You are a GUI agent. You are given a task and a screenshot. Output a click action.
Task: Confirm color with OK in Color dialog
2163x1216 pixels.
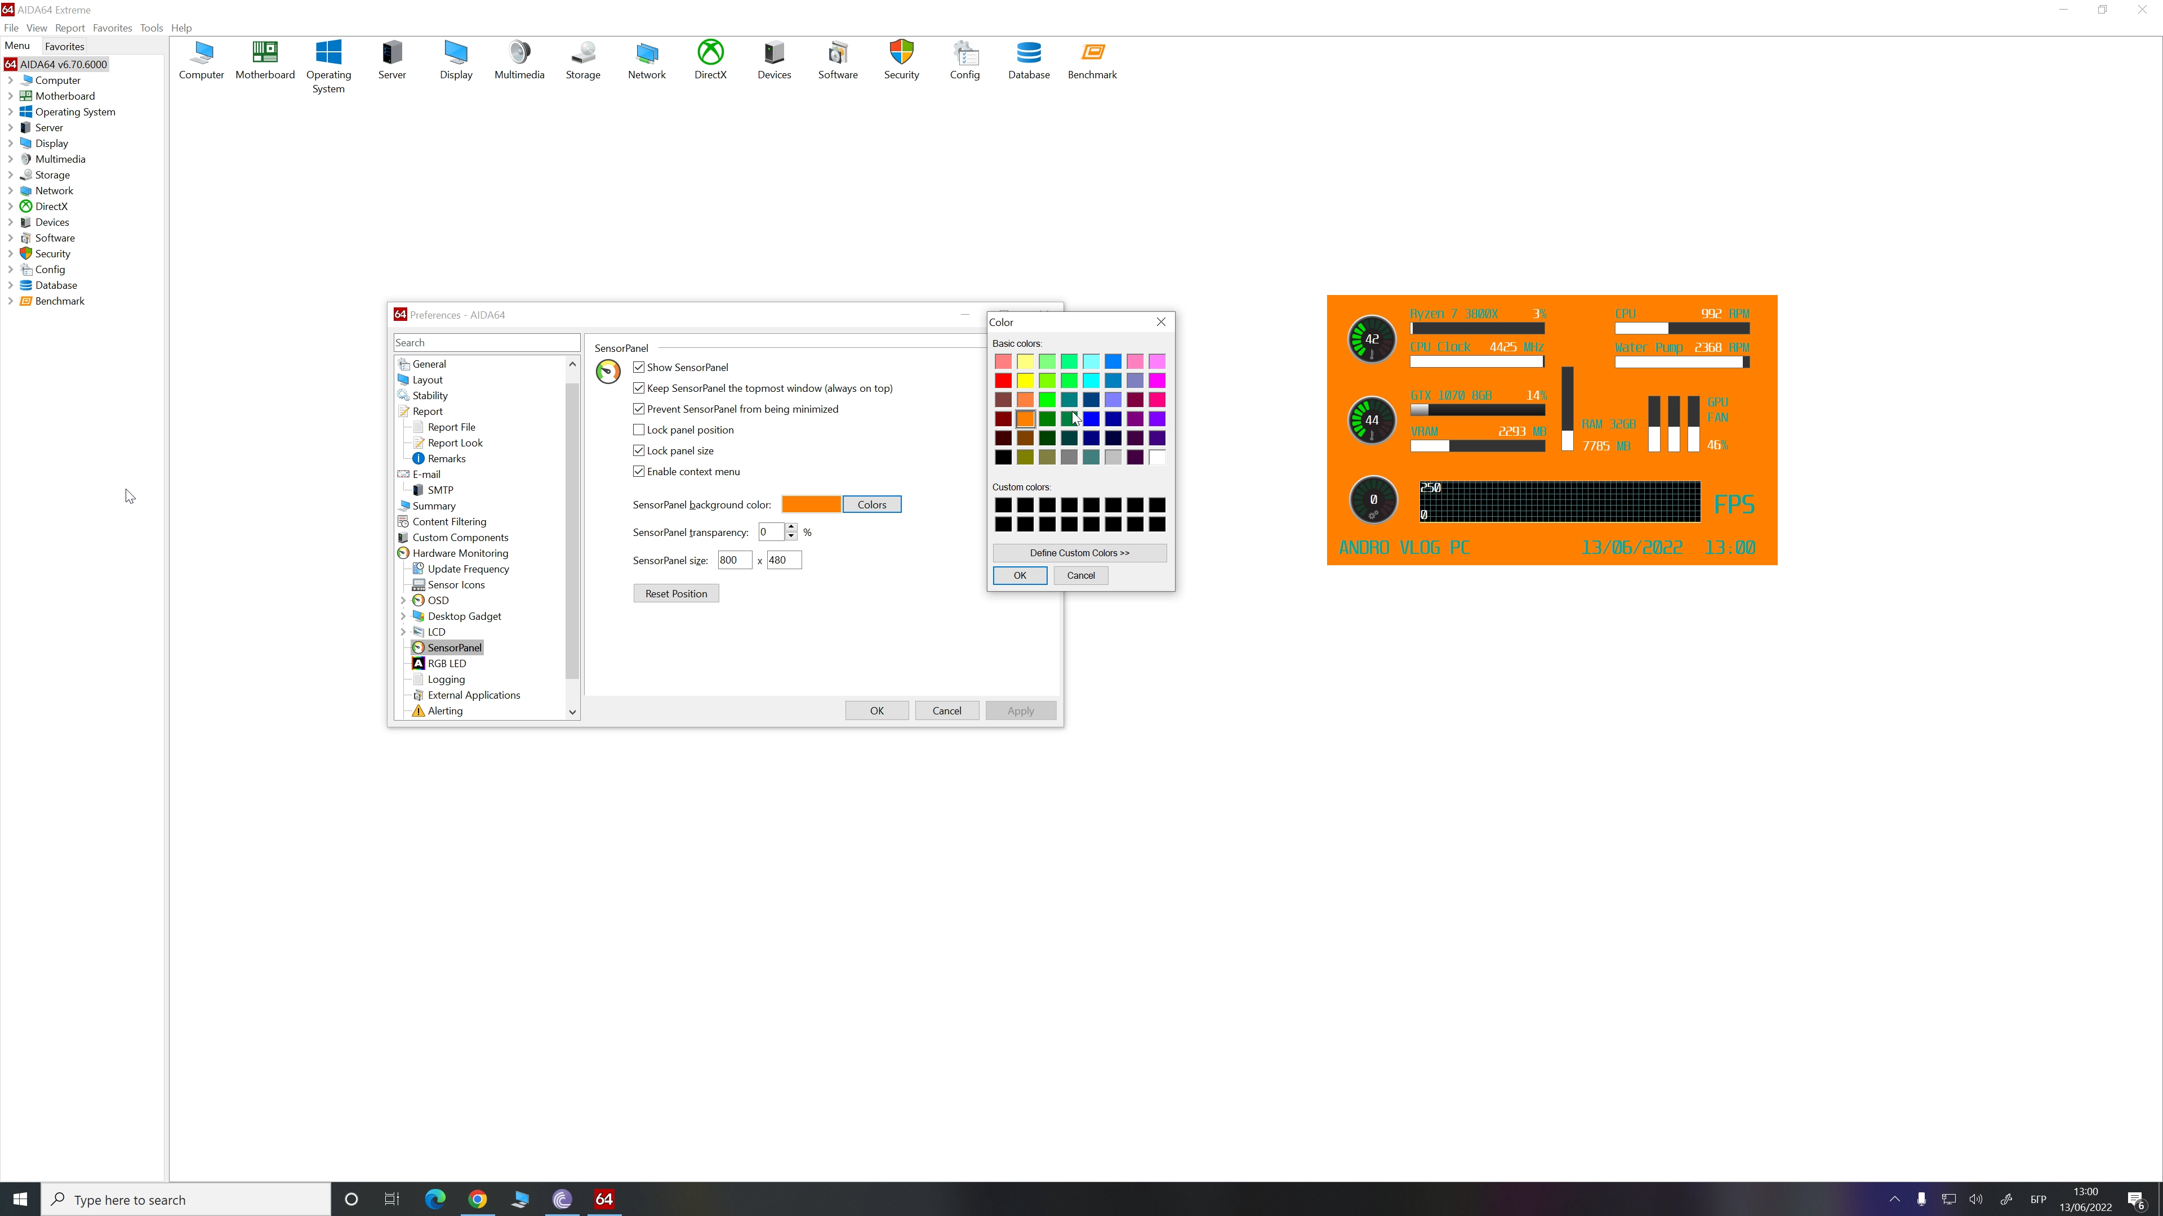point(1020,576)
